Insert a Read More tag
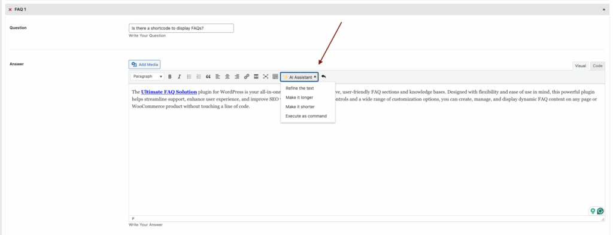 (x=256, y=77)
